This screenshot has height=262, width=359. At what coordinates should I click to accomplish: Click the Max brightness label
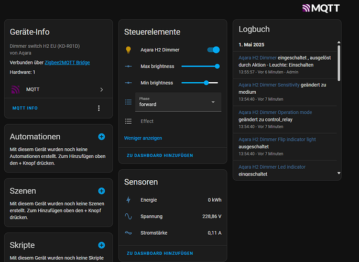157,67
